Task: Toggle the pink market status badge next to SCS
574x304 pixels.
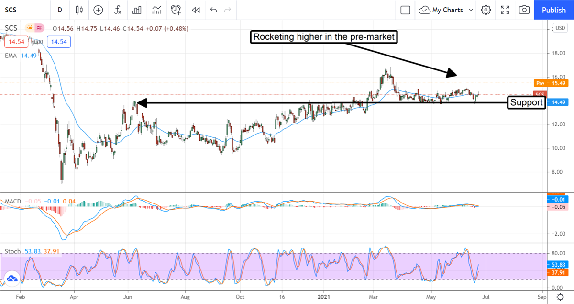Action: (x=40, y=28)
